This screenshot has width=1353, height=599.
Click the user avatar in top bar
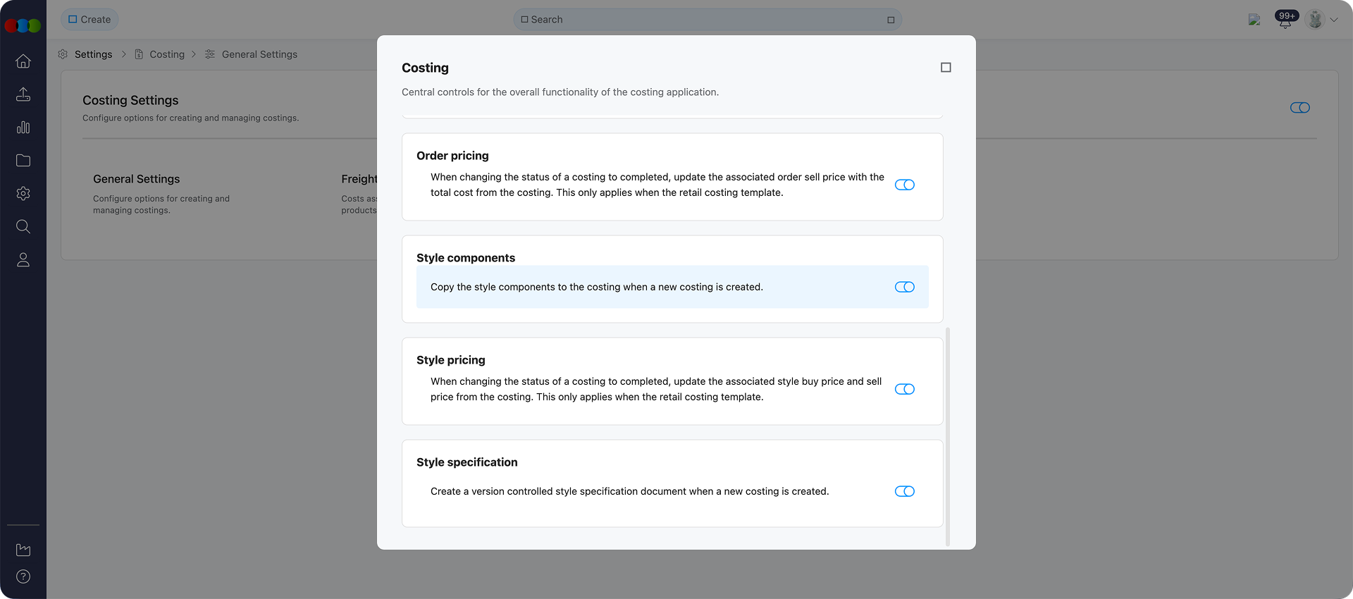click(x=1315, y=20)
